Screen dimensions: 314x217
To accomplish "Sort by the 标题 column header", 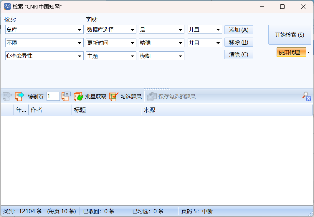I will tap(107, 110).
